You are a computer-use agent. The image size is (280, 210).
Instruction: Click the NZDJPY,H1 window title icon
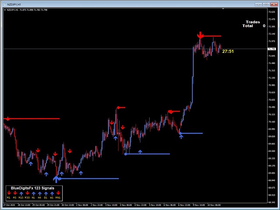[x=5, y=4]
